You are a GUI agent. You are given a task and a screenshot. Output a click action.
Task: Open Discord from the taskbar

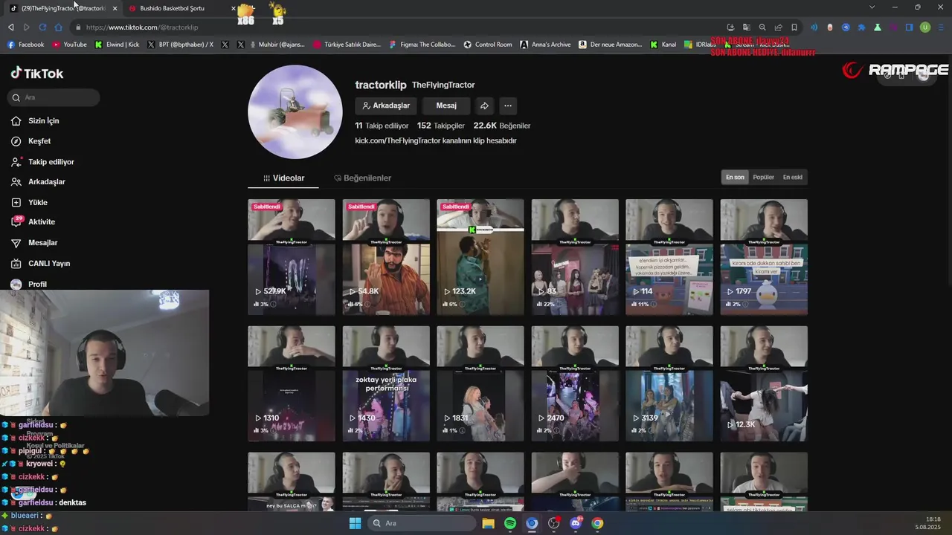(575, 523)
